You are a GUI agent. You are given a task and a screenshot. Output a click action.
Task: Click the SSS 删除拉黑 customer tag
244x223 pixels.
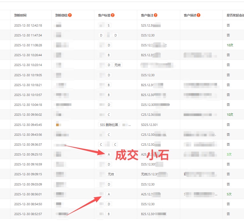point(109,125)
